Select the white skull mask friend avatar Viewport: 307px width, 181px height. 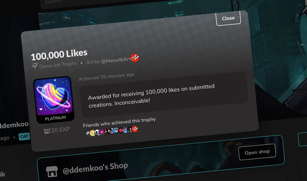tap(97, 132)
